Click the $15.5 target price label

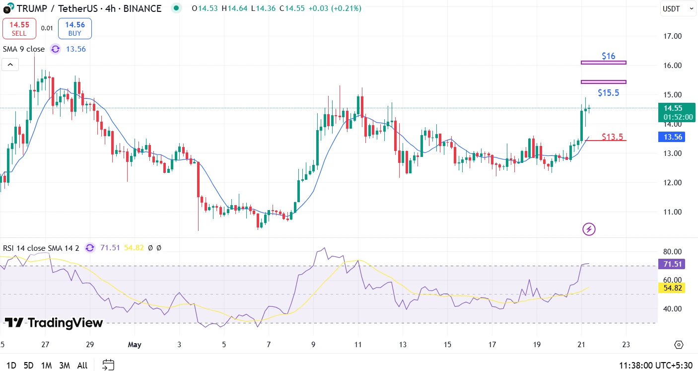609,93
